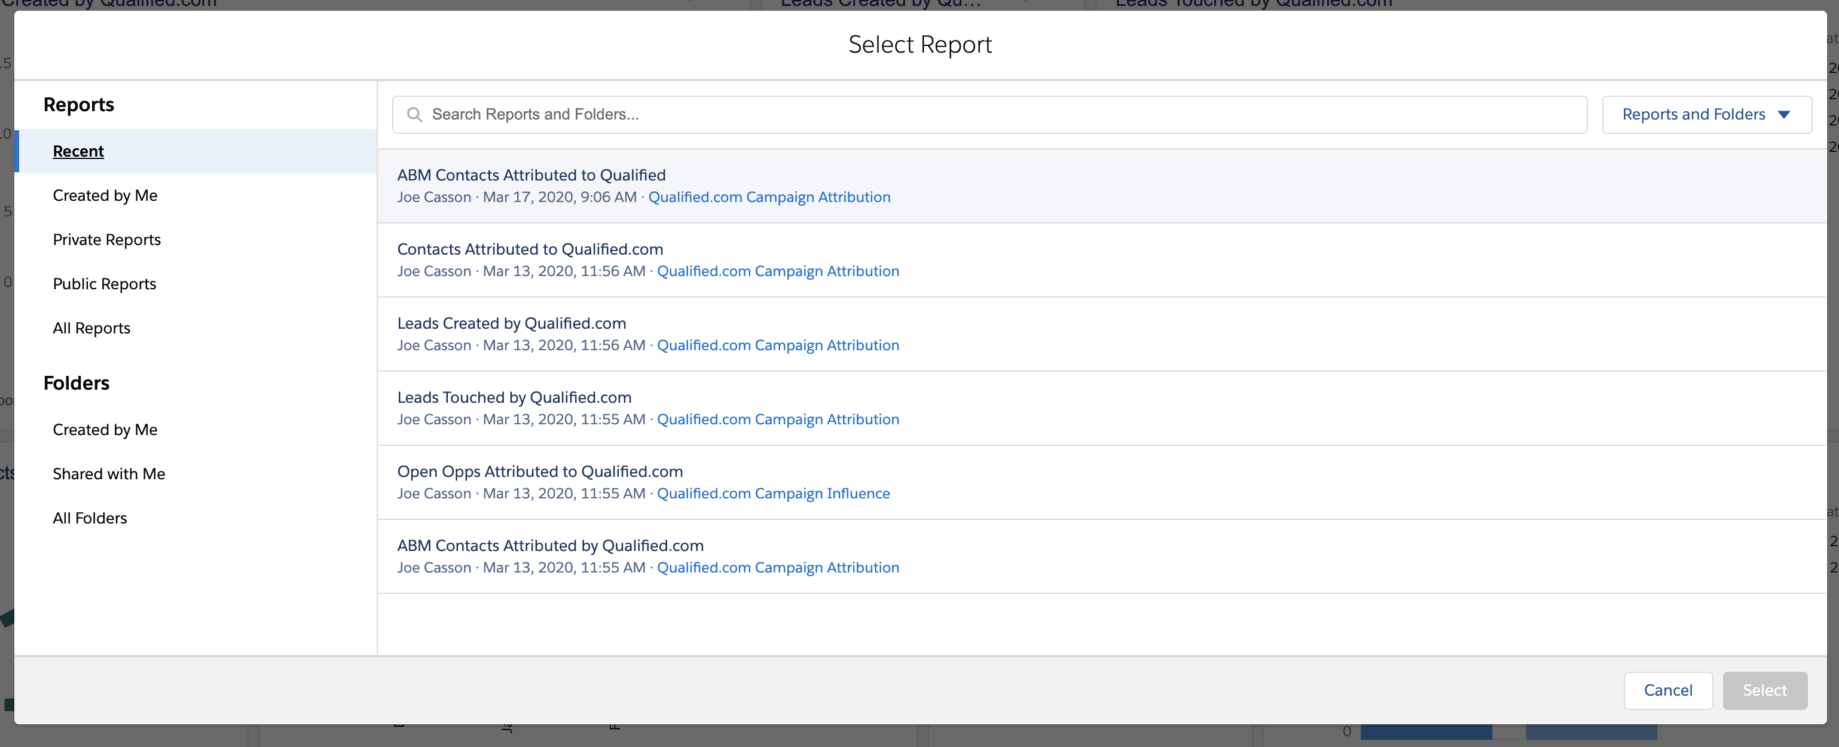Viewport: 1839px width, 747px height.
Task: Open Campaign Attribution link under ABM Contacts Attributed by row
Action: click(777, 568)
